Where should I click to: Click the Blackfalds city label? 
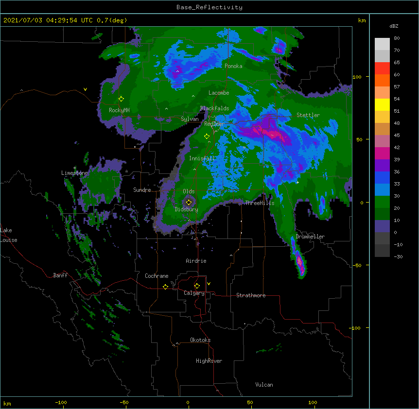(x=214, y=108)
